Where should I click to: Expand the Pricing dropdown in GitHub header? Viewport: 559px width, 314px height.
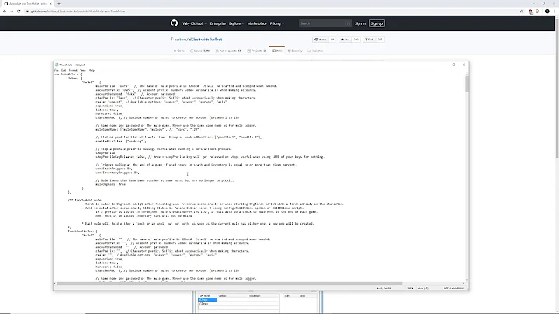click(x=277, y=23)
